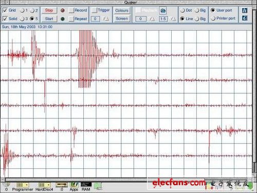
Task: Click the Colours button
Action: [x=122, y=10]
